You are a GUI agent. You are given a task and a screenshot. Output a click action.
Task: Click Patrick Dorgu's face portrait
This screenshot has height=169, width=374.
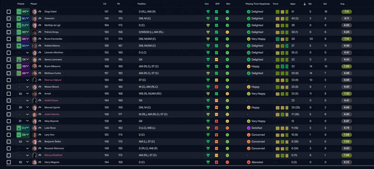click(34, 32)
